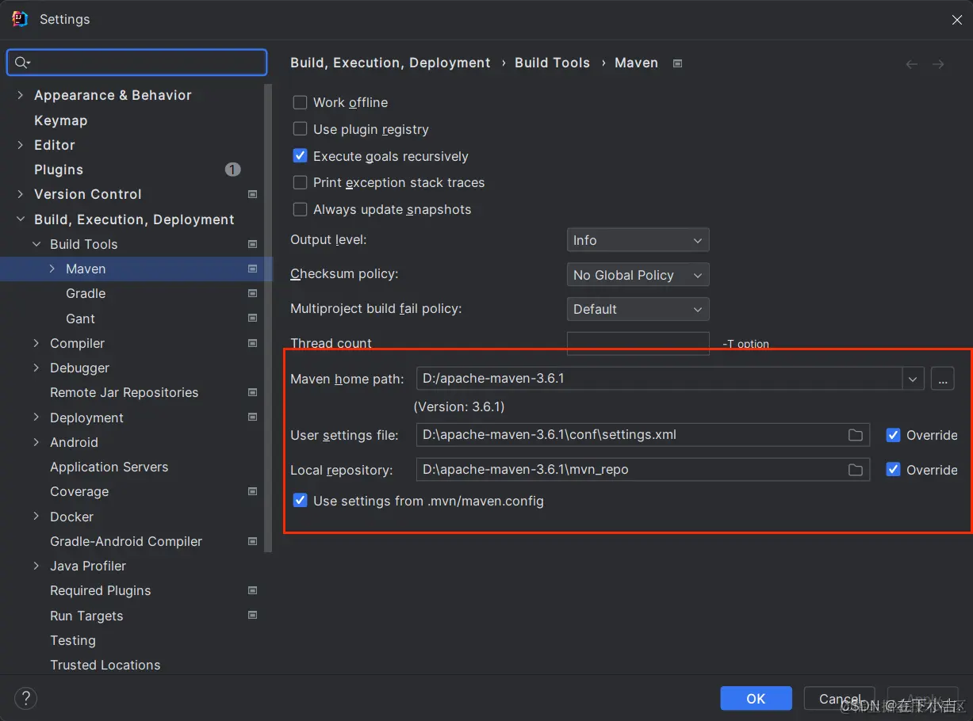This screenshot has width=973, height=721.
Task: Click project-level icon on Run Targets row
Action: click(252, 616)
